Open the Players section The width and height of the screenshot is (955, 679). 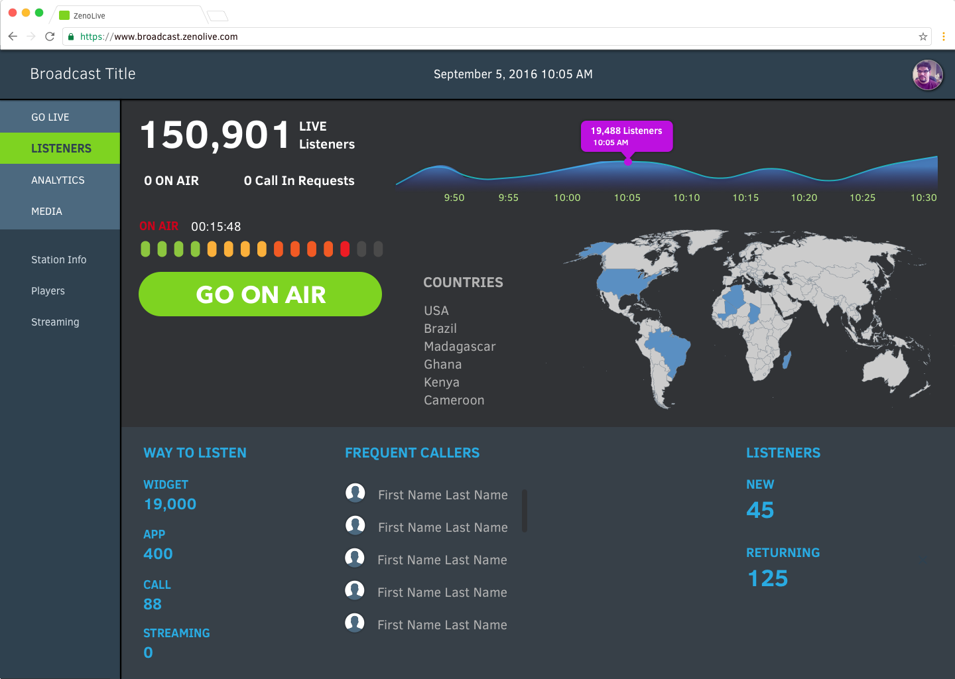(48, 290)
